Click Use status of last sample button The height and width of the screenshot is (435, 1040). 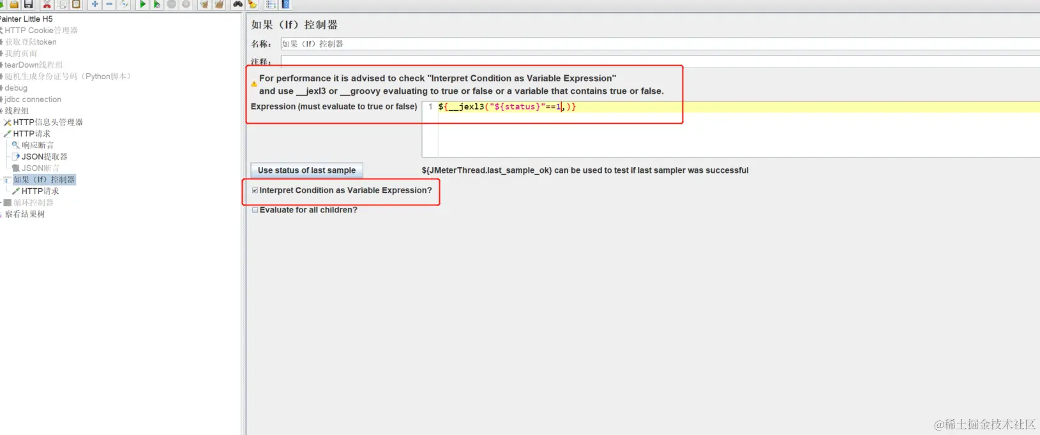[x=306, y=170]
